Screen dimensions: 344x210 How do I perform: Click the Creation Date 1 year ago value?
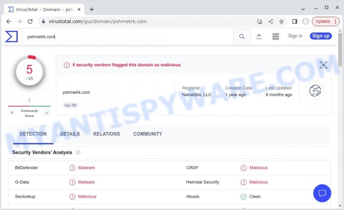[x=235, y=95]
